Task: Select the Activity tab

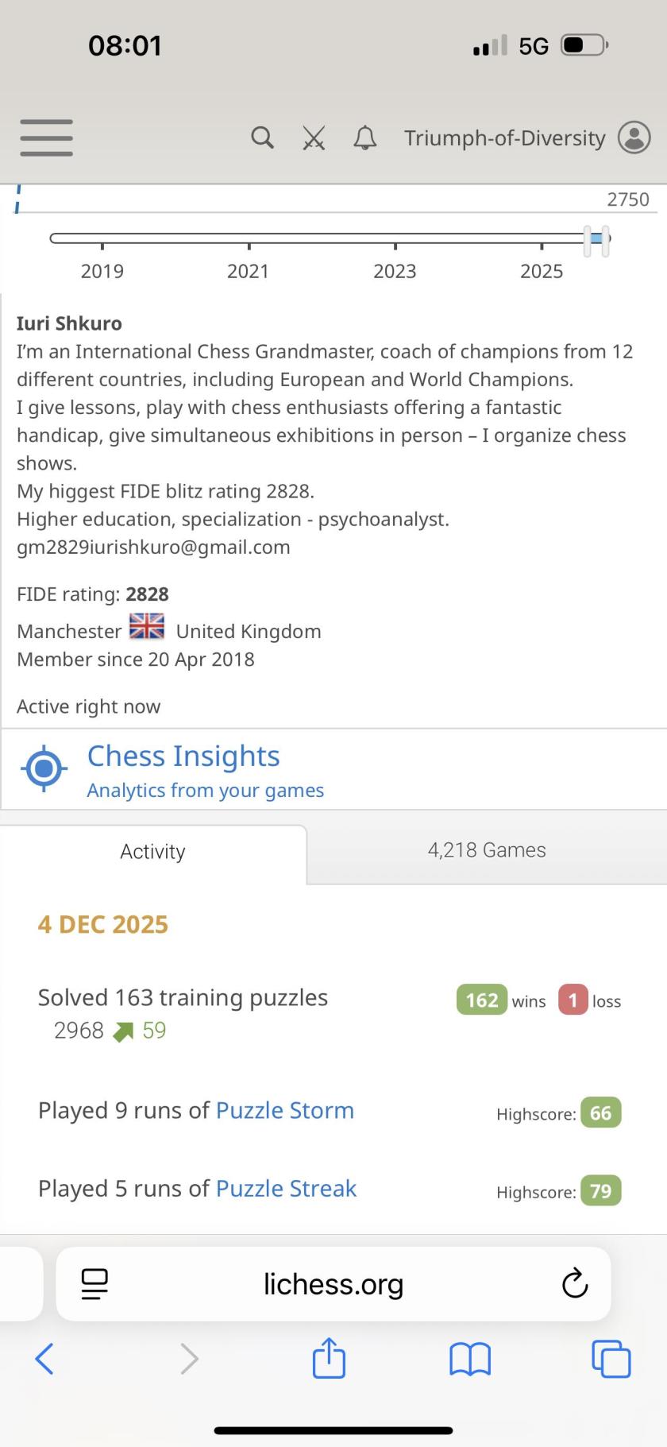Action: point(152,852)
